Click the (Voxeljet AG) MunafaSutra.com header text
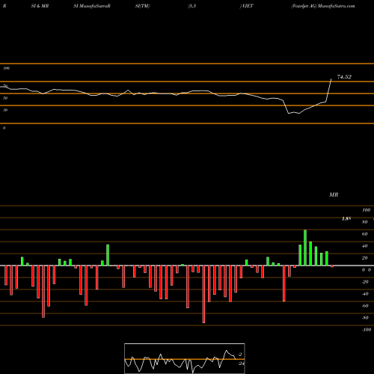This screenshot has width=374, height=374. (x=323, y=6)
